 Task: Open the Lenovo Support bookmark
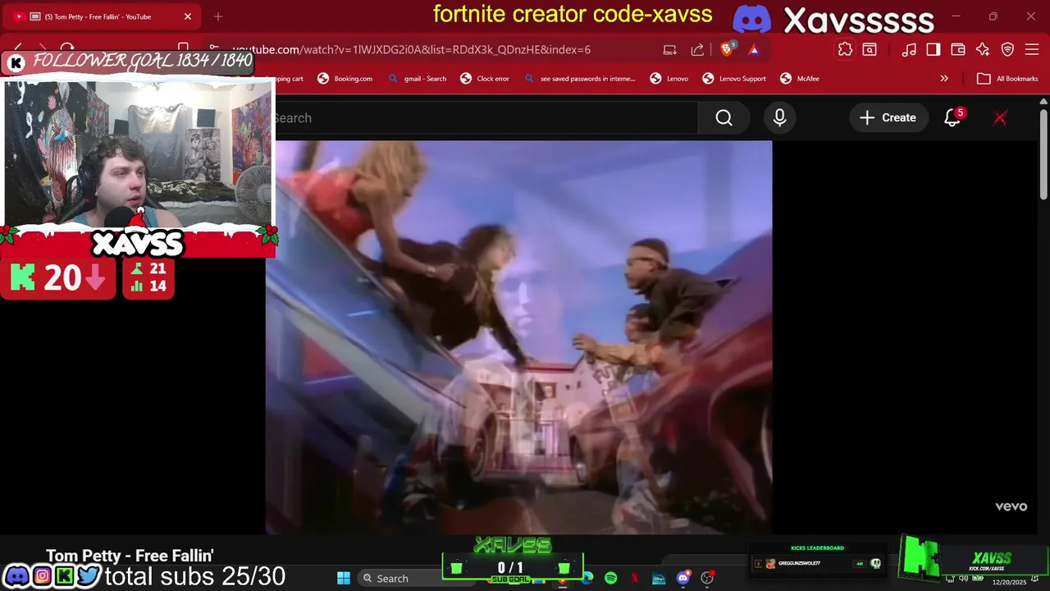tap(734, 79)
